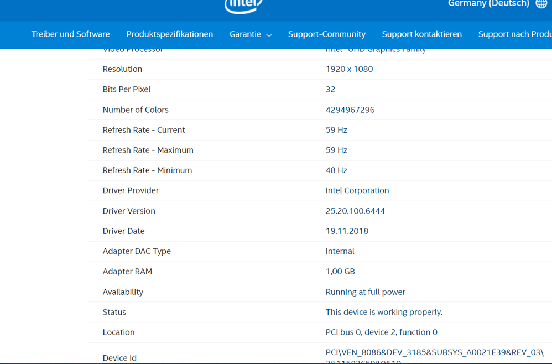552x364 pixels.
Task: Open the Support-Community link
Action: [326, 34]
